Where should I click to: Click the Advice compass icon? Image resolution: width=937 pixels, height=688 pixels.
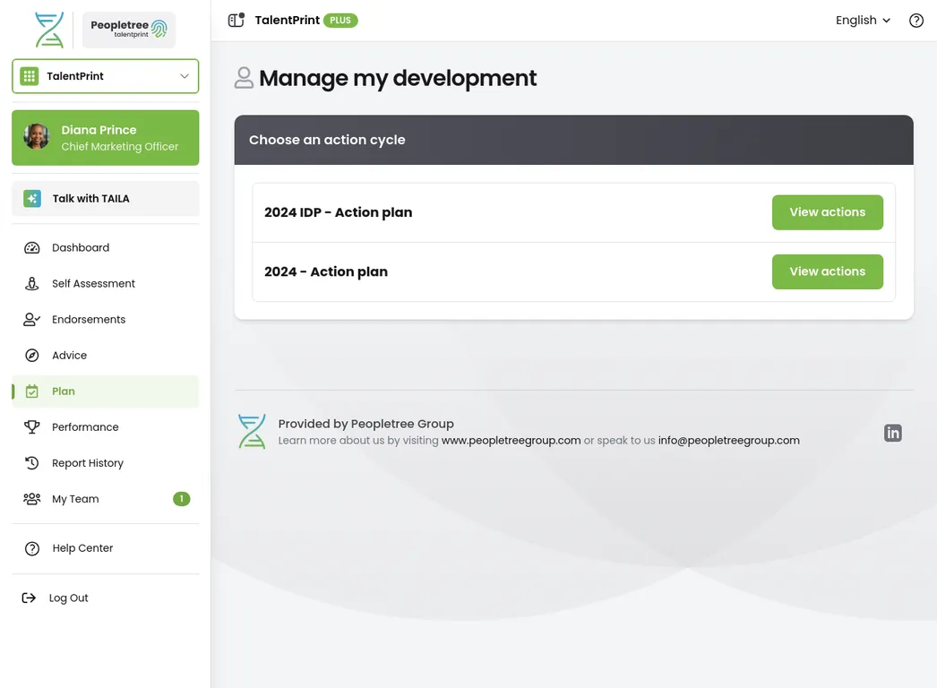31,355
